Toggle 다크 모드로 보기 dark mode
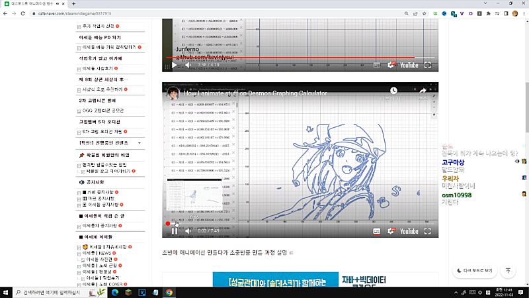 pos(473,270)
